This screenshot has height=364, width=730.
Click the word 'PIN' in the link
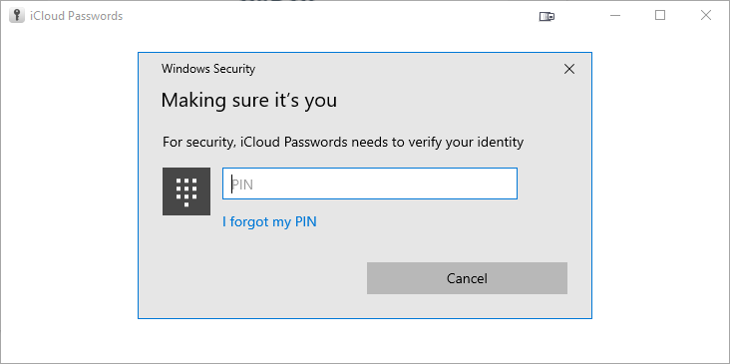306,221
